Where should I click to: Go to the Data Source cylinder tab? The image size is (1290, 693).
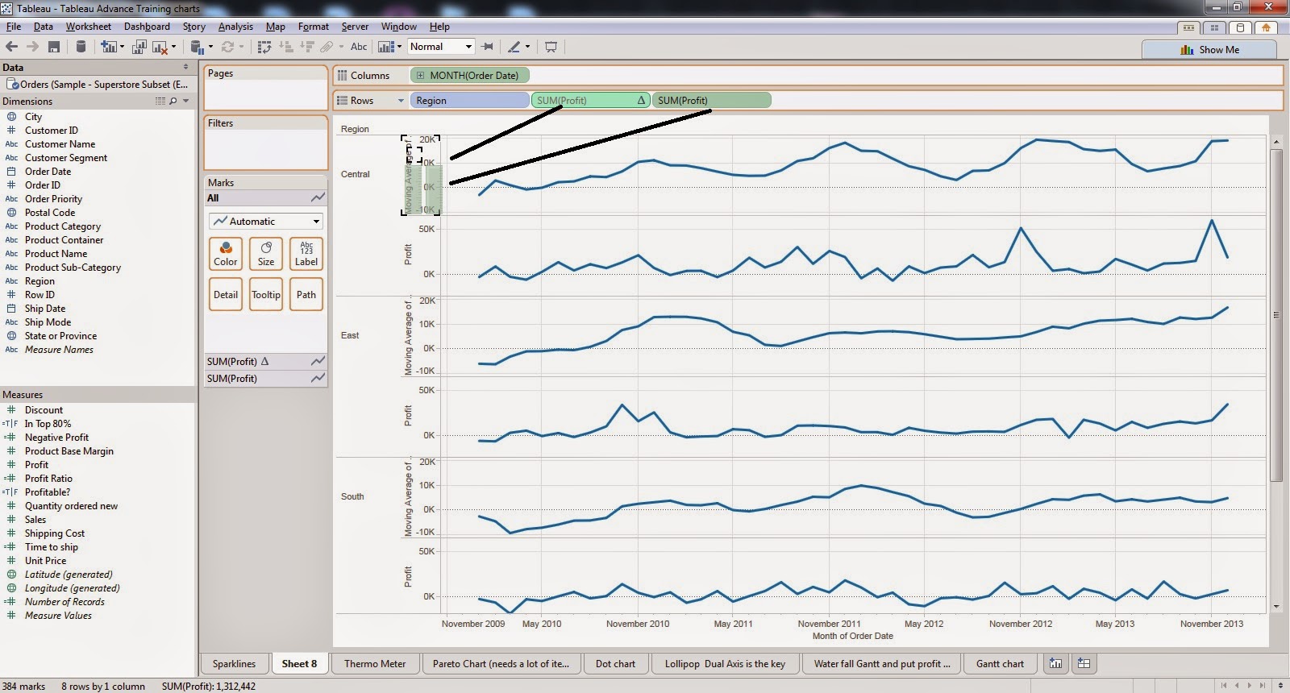point(1240,27)
